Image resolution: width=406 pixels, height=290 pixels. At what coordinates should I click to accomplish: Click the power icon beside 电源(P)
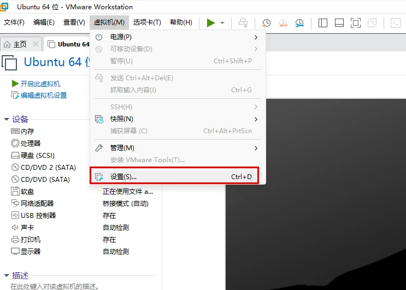click(x=99, y=37)
